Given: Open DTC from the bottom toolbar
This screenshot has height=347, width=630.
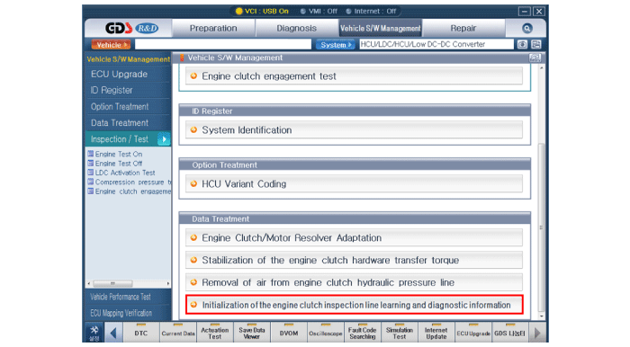Looking at the screenshot, I should (140, 333).
